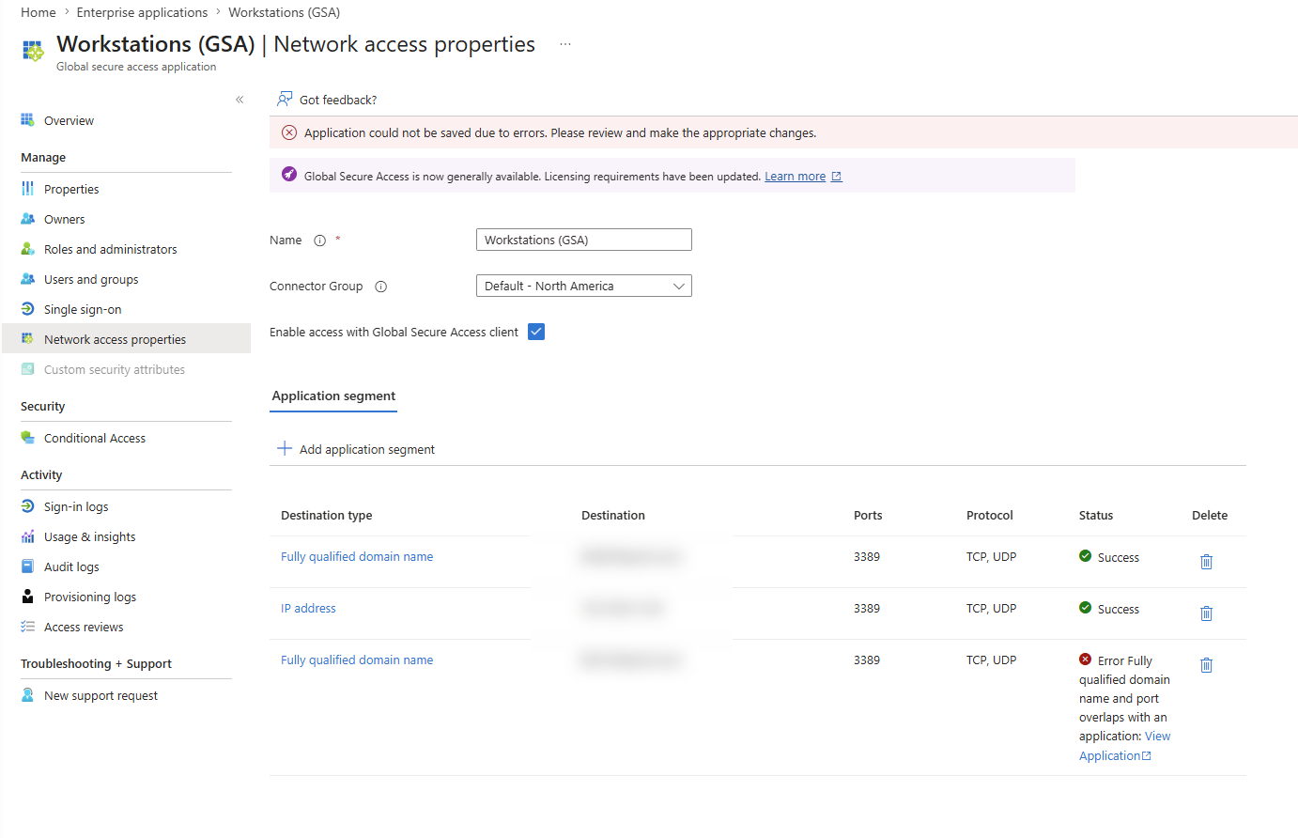Delete the first Fully qualified domain name segment
This screenshot has width=1298, height=838.
tap(1207, 561)
